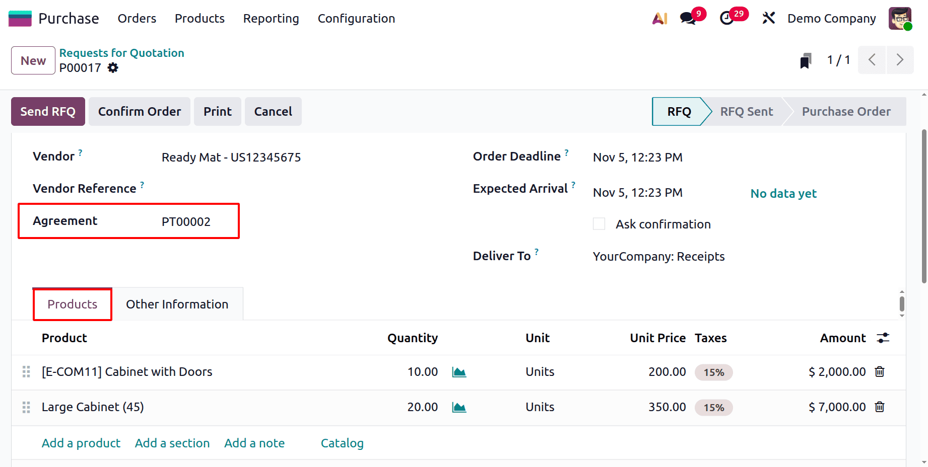Viewport: 928px width, 467px height.
Task: Open the Requests for Quotation breadcrumb
Action: 121,52
